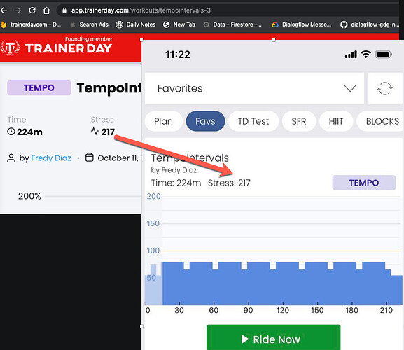The height and width of the screenshot is (350, 404).
Task: Select the HIIT filter pill
Action: click(x=336, y=121)
